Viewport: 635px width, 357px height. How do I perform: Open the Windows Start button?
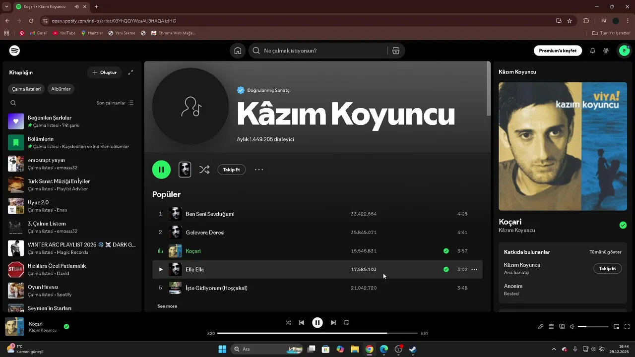point(222,349)
